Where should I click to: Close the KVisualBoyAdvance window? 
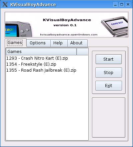coord(128,4)
